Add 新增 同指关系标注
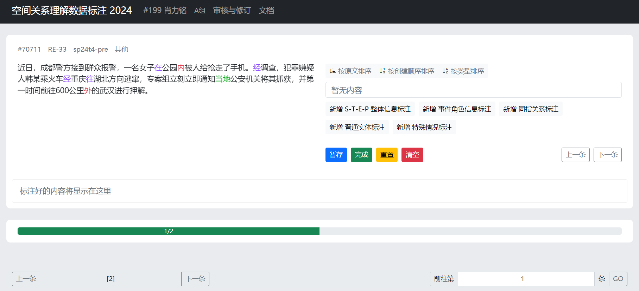Viewport: 639px width, 291px height. (531, 109)
